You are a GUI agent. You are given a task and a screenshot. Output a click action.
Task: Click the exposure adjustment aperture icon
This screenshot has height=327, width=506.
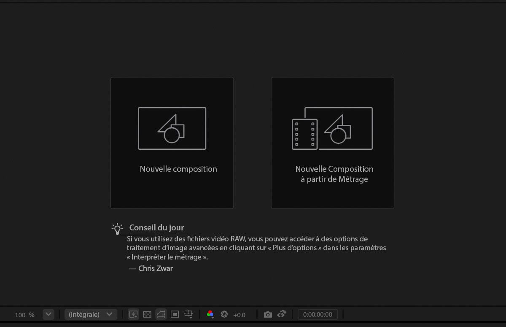pyautogui.click(x=225, y=314)
